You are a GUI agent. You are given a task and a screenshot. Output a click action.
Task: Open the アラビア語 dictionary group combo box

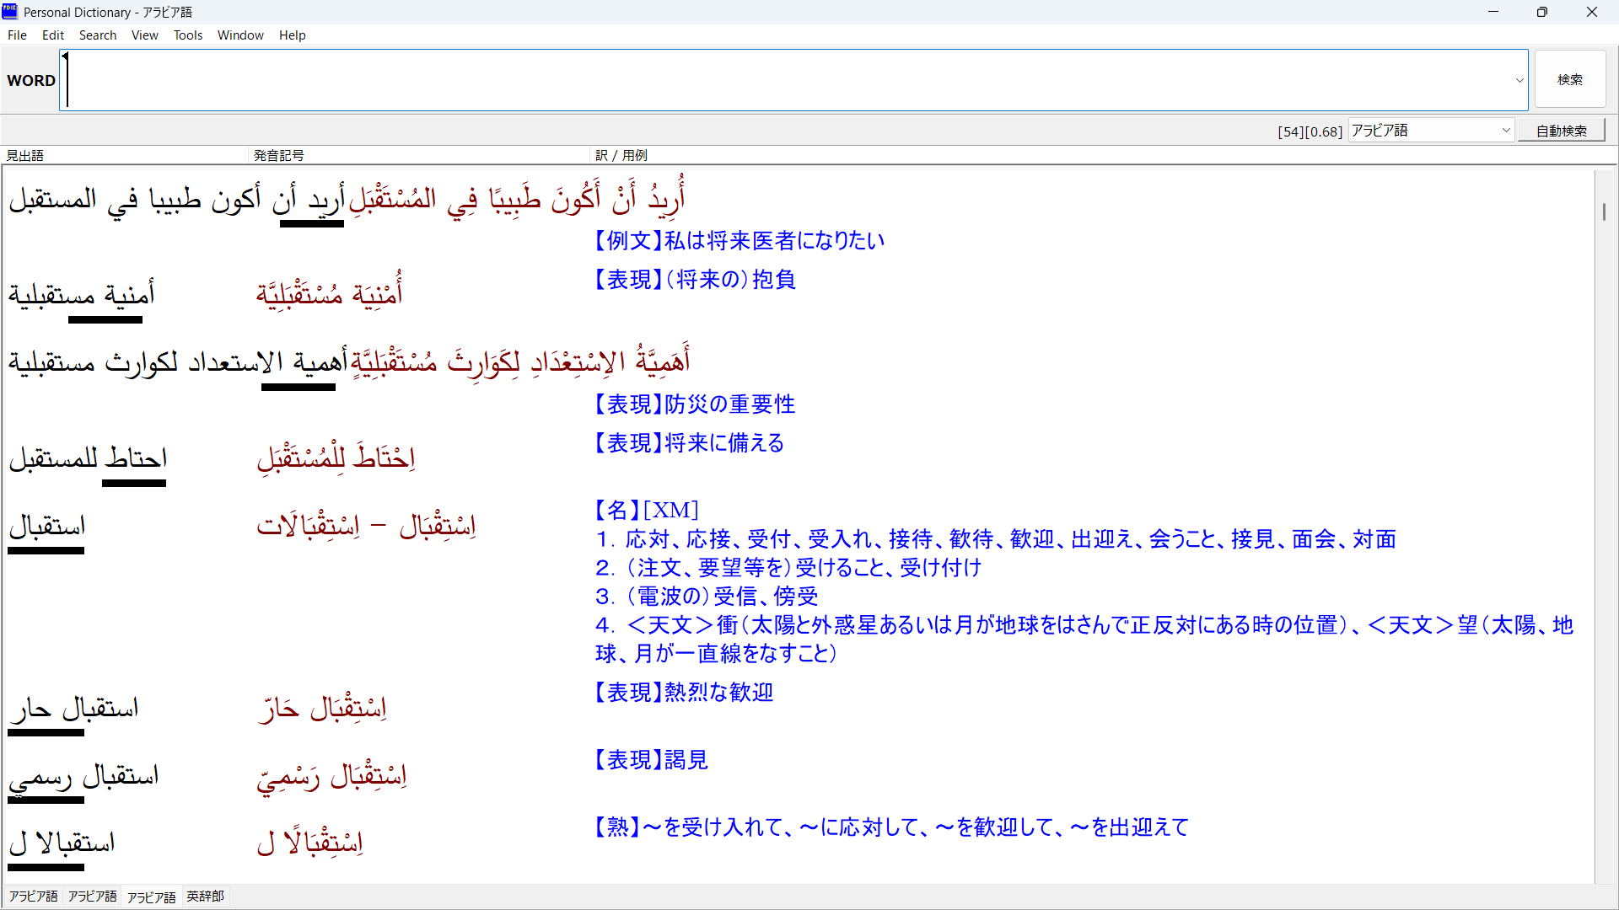pos(1431,131)
